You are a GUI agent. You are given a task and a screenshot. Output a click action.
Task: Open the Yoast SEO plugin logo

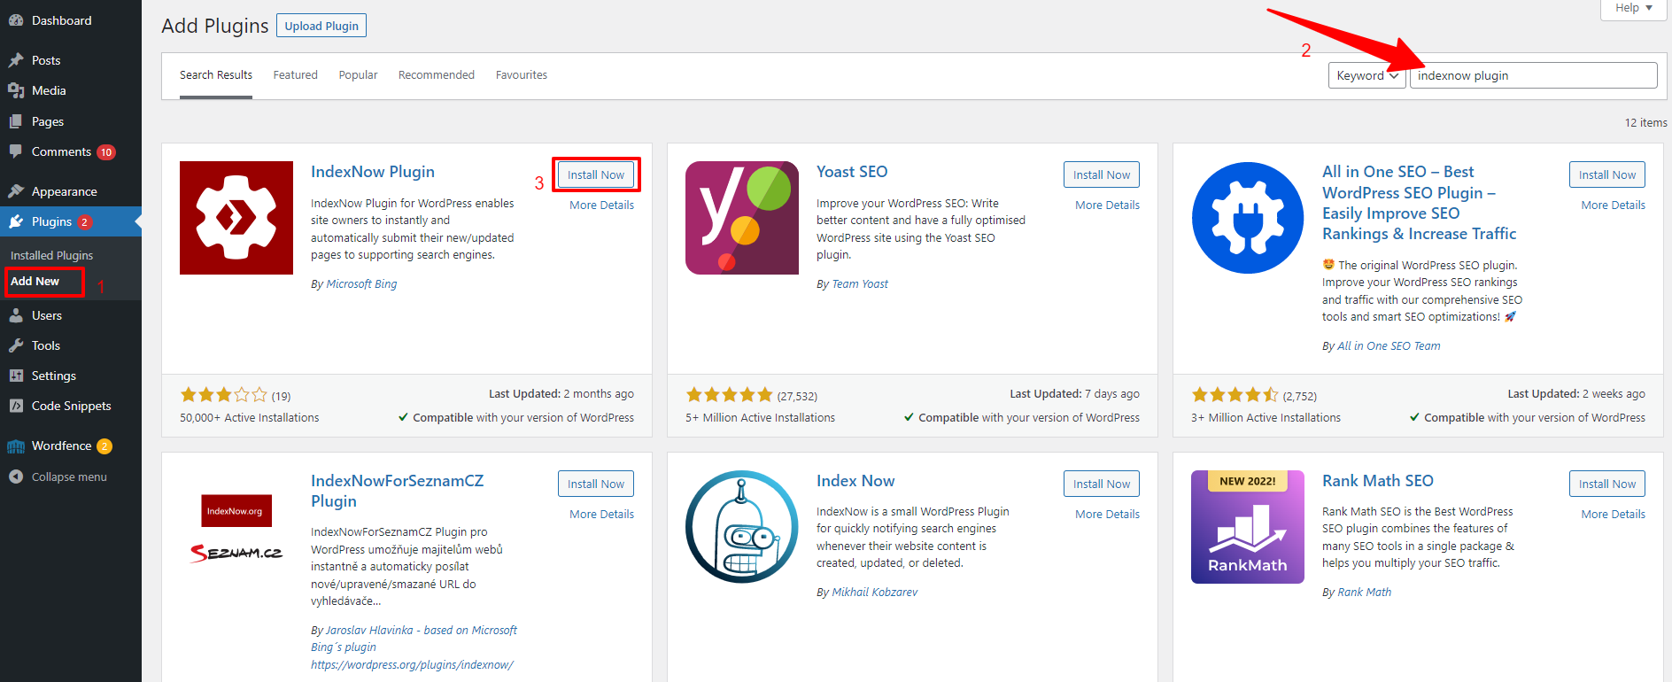click(742, 218)
